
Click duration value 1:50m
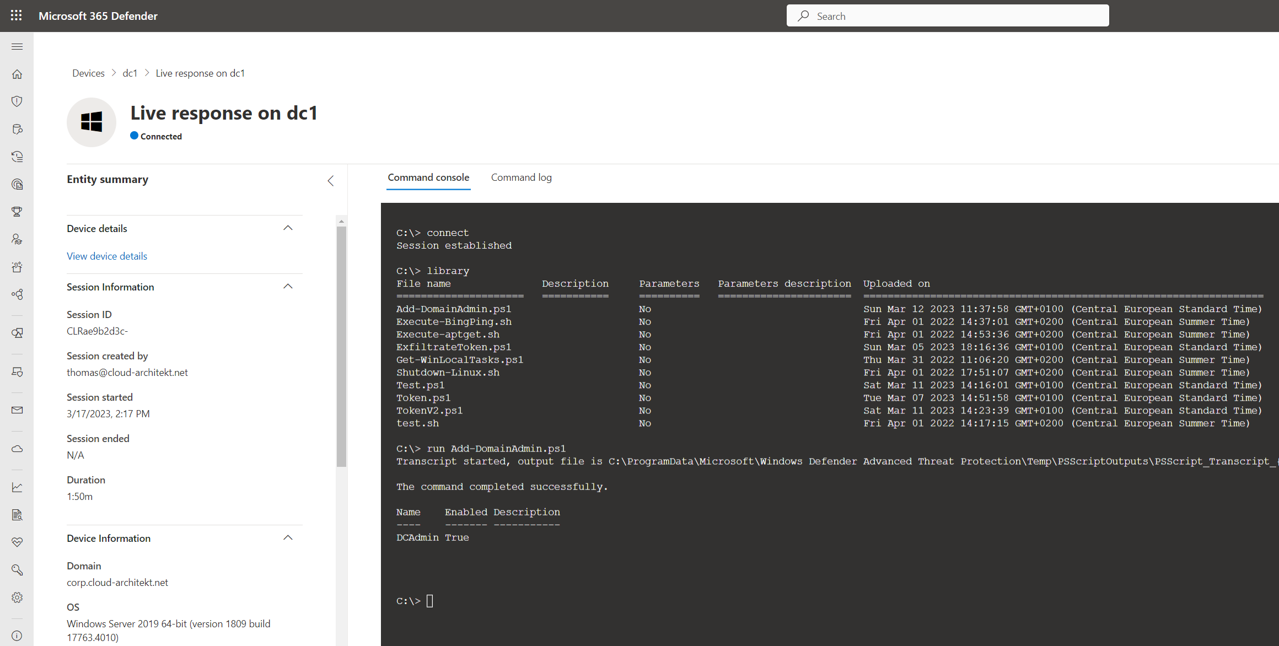[x=80, y=497]
